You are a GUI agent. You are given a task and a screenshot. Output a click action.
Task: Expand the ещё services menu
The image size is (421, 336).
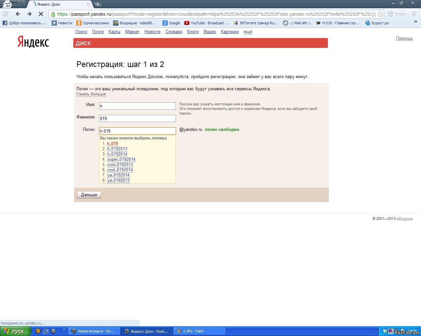[248, 32]
